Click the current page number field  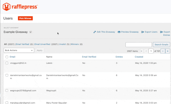pyautogui.click(x=151, y=51)
